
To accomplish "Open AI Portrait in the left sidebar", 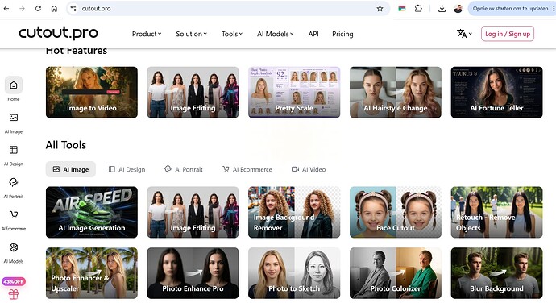I will click(14, 188).
